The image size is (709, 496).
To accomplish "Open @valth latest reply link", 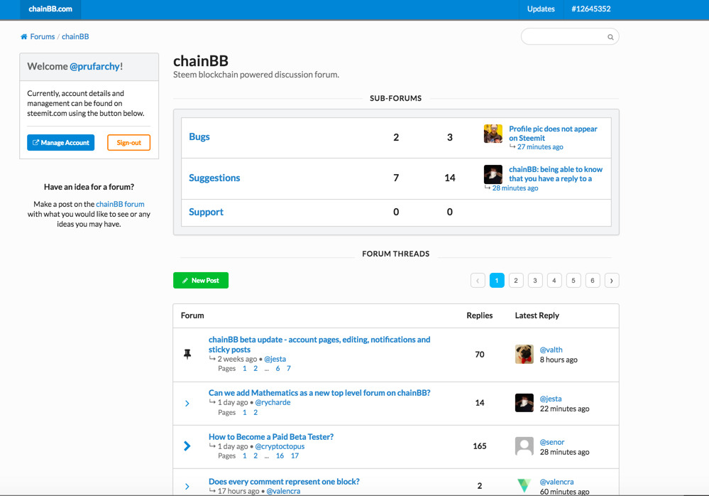I will (551, 350).
